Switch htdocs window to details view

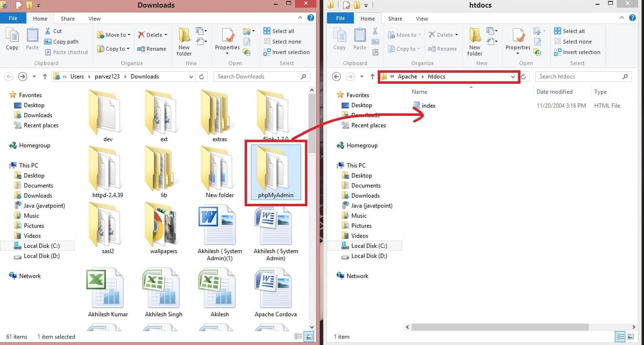coord(621,336)
